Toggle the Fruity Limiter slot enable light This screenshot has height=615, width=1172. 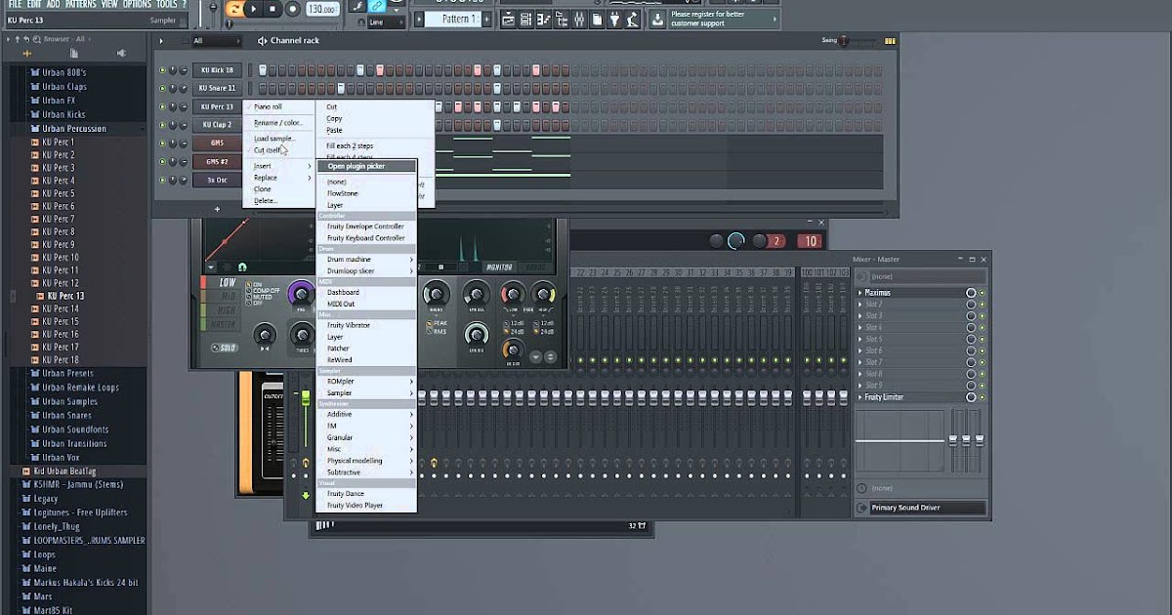point(983,397)
